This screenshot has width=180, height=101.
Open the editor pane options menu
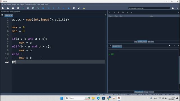(x=105, y=15)
